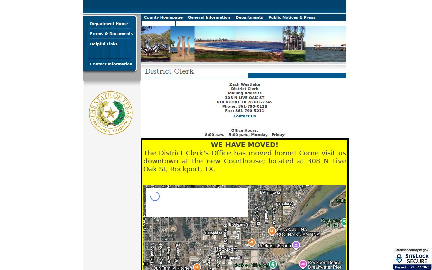Open the Departments menu
The width and height of the screenshot is (432, 270).
pyautogui.click(x=249, y=17)
